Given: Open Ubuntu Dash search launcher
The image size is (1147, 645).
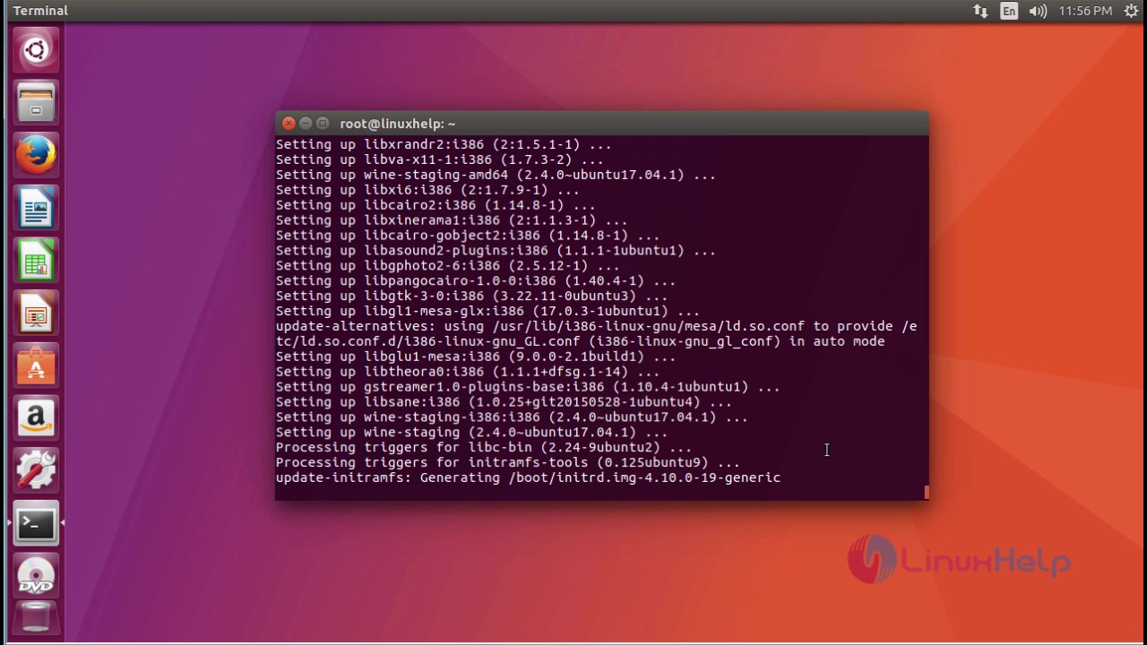Looking at the screenshot, I should [36, 50].
